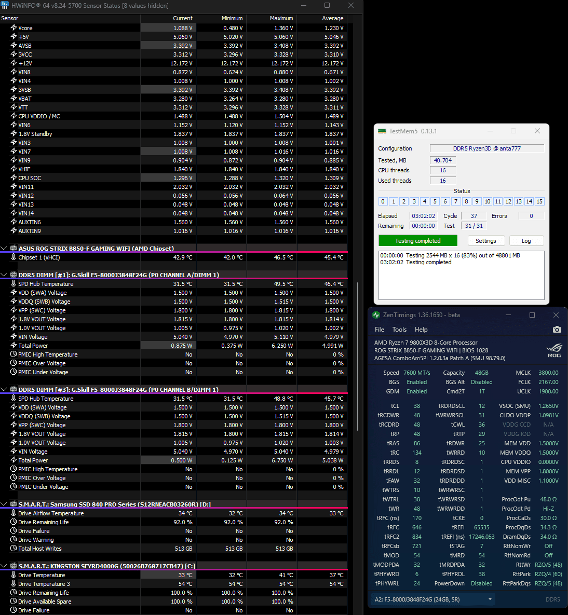The image size is (568, 615).
Task: Click the tRFC value 646
Action: tap(416, 527)
